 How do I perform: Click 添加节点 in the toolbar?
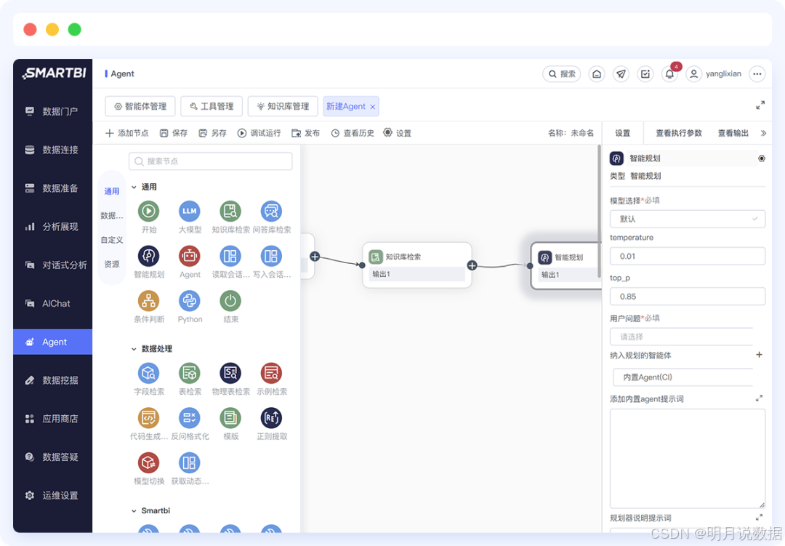[127, 133]
